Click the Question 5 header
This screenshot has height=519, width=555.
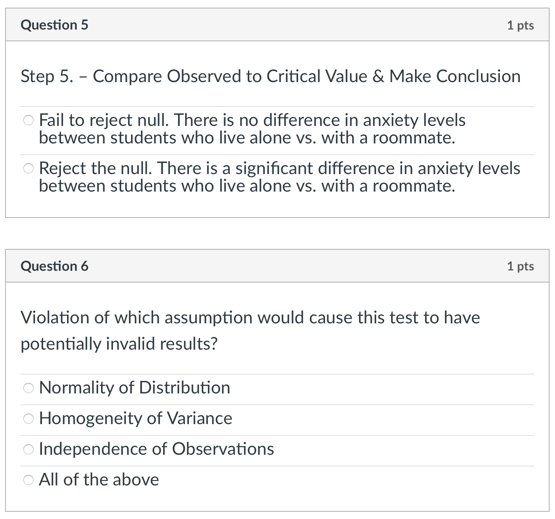point(55,25)
